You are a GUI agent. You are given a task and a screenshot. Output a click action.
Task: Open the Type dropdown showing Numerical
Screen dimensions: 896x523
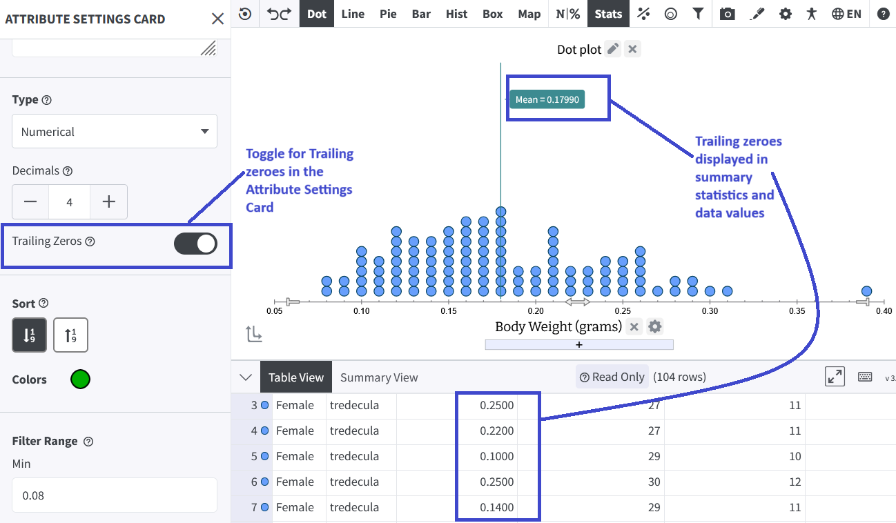click(x=115, y=131)
